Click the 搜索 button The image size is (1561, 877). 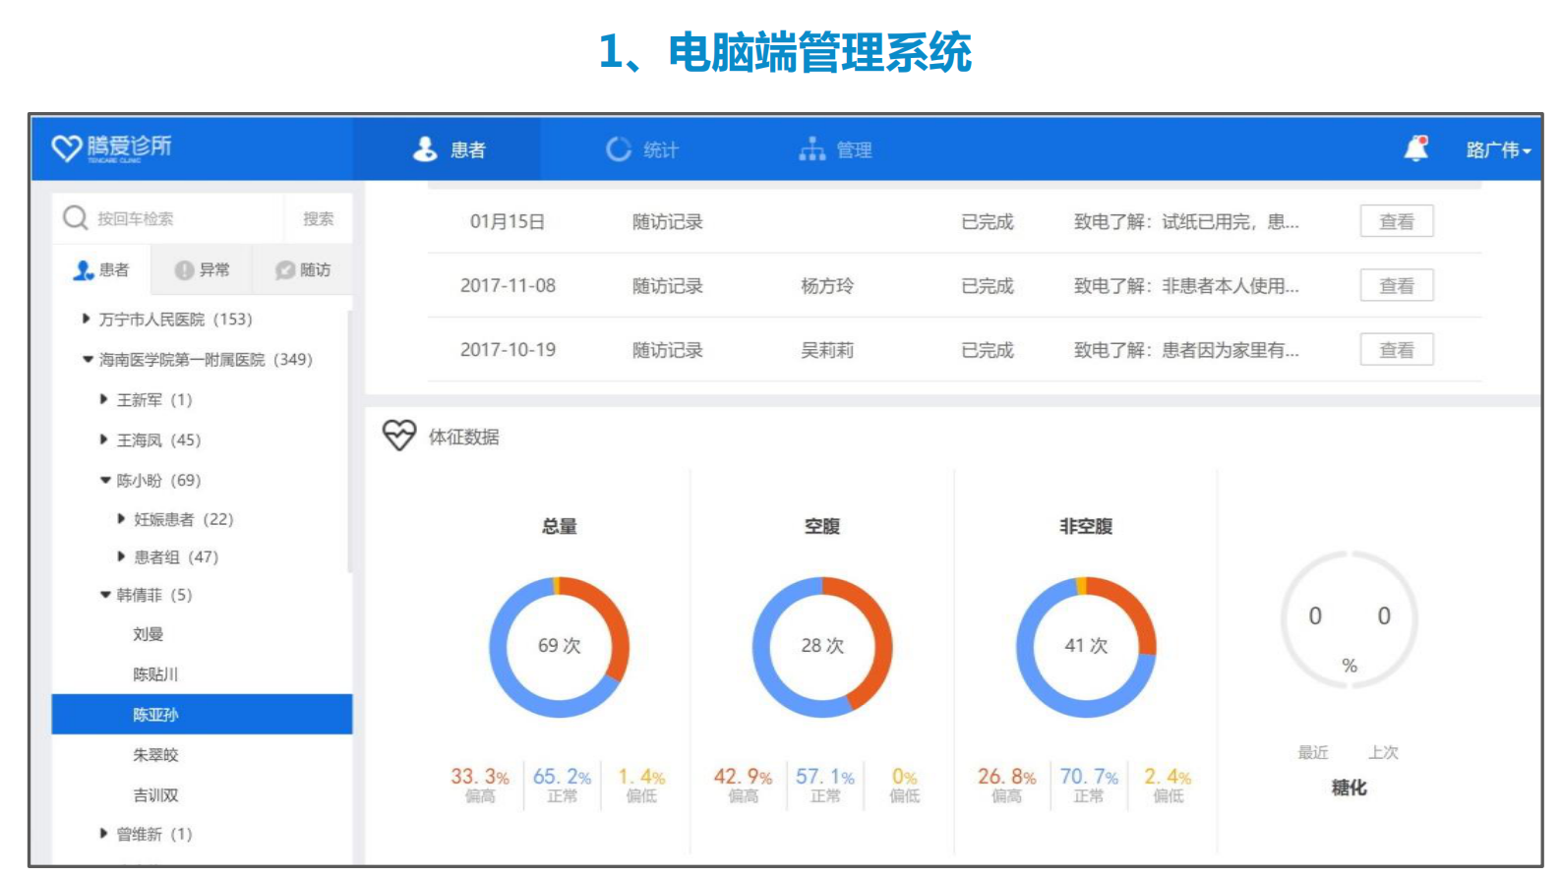point(318,218)
